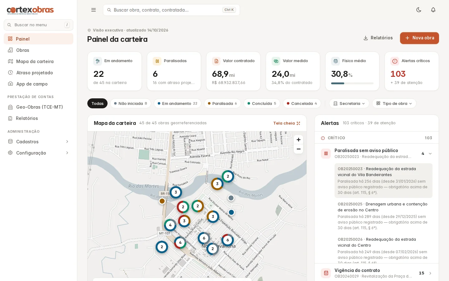The height and width of the screenshot is (281, 449).
Task: Open alert OB20250023 Vila Bandeirantes
Action: tap(384, 180)
